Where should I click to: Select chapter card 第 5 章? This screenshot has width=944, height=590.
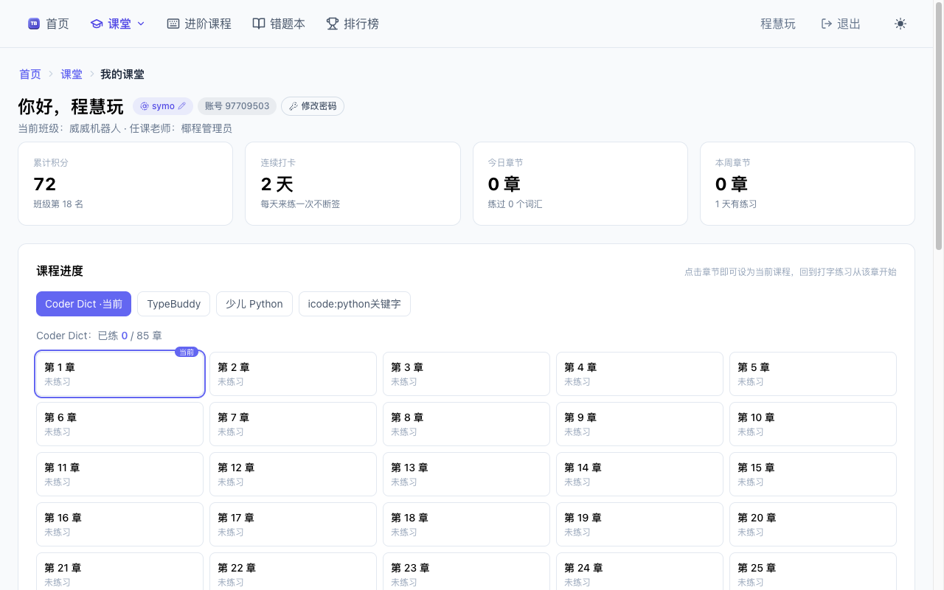pyautogui.click(x=813, y=374)
